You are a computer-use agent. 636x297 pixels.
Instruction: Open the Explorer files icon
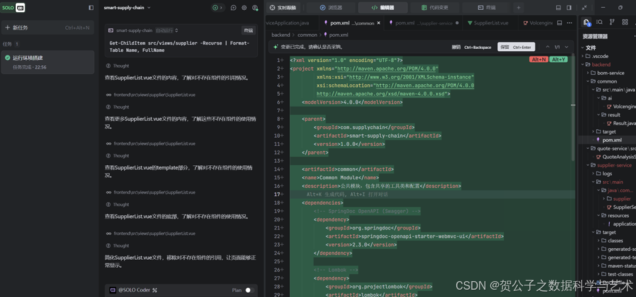point(586,23)
